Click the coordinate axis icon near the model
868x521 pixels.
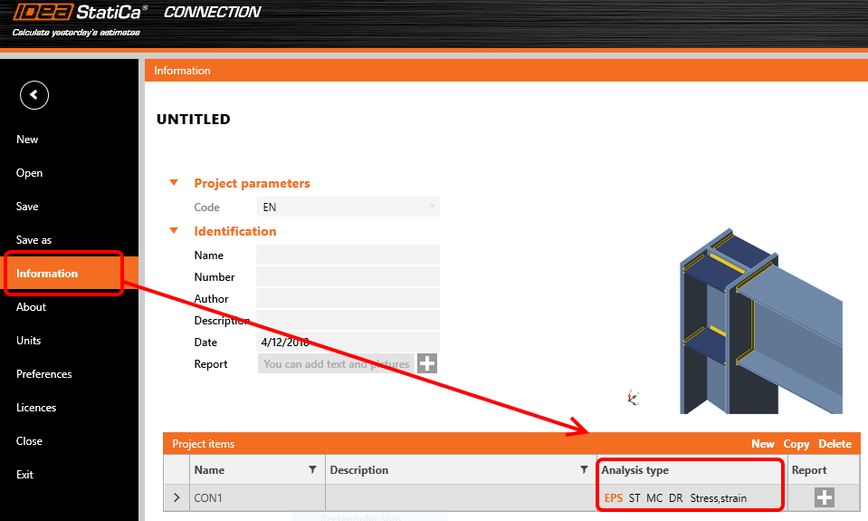click(634, 398)
